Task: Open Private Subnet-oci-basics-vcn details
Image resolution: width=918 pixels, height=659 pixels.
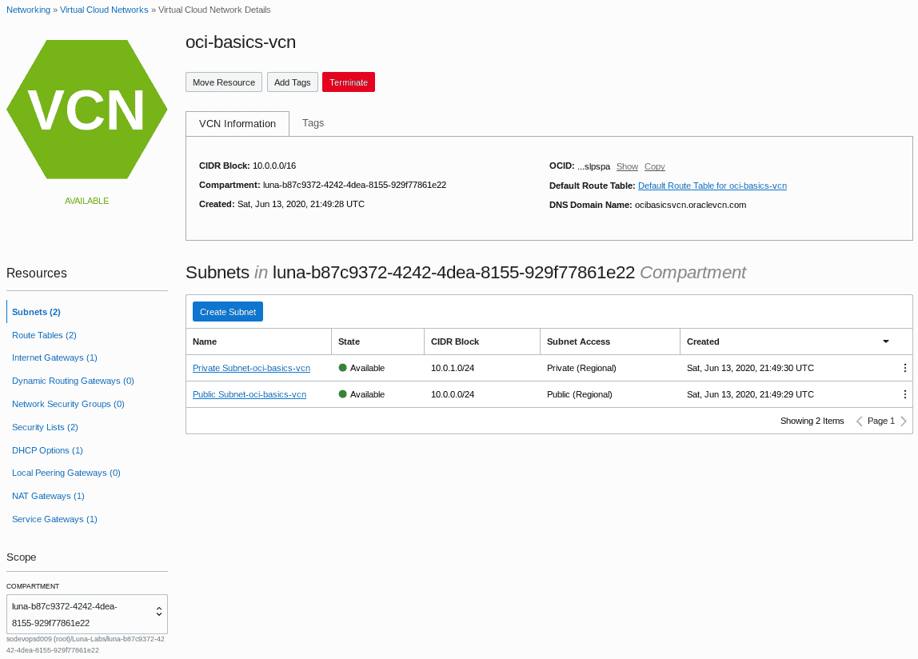Action: pos(251,368)
